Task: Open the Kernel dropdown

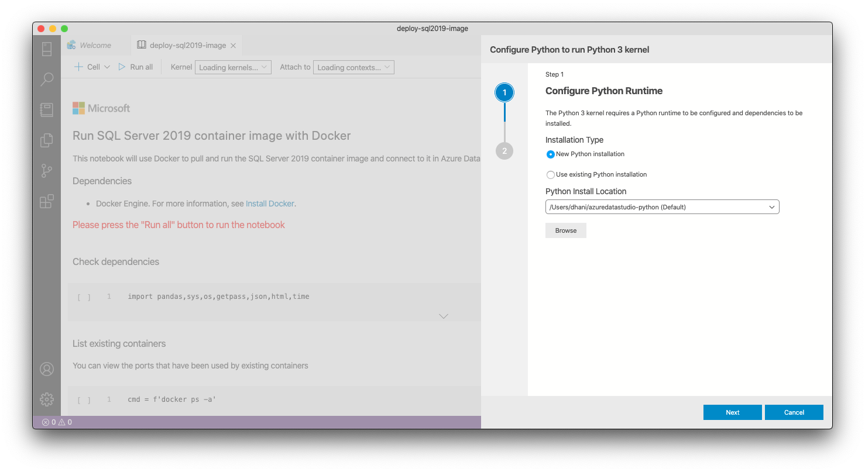Action: pos(233,67)
